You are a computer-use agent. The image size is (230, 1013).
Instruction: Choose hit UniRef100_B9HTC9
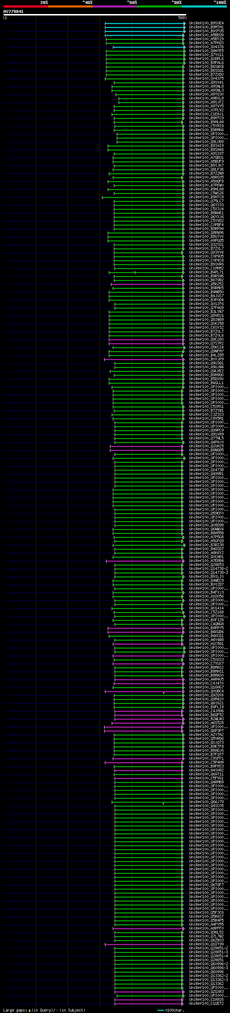(206, 118)
